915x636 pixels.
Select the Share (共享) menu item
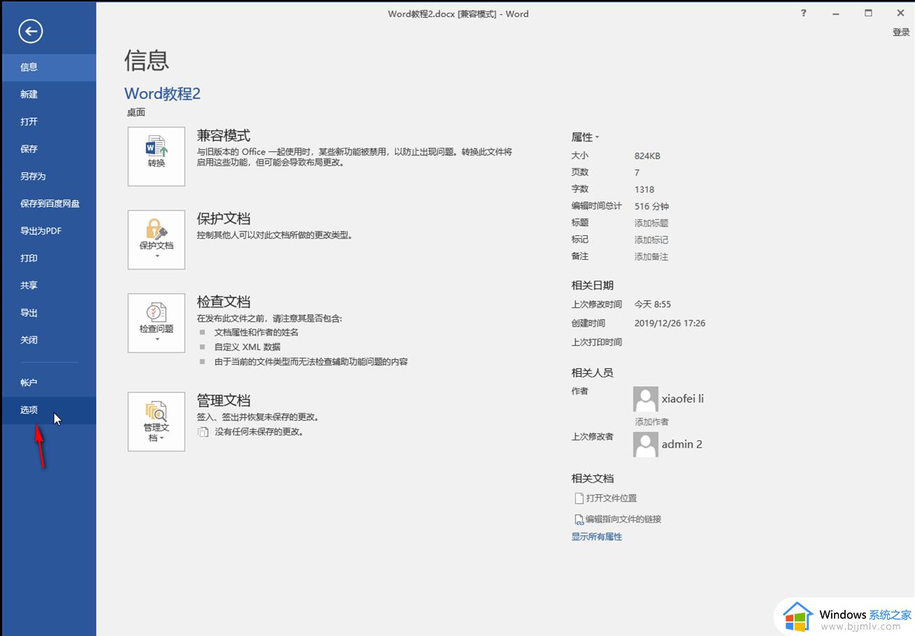tap(48, 285)
